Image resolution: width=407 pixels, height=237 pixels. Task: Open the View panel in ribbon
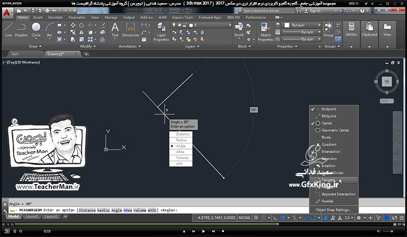387,30
